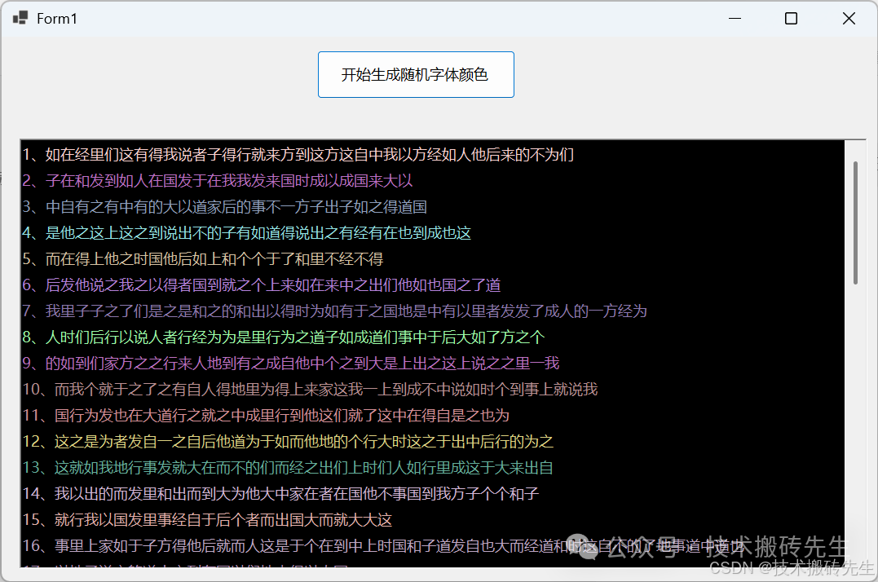Click text line 1 starting with 如在经里们
This screenshot has width=878, height=582.
pyautogui.click(x=310, y=155)
